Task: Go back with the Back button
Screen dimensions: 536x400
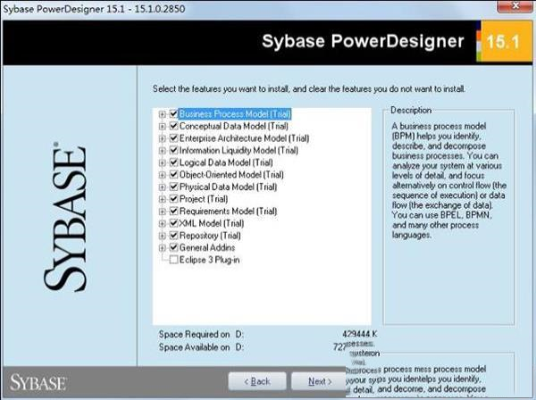Action: (257, 381)
